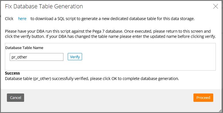Cancel the database table generation
223x113 pixels.
[x=15, y=98]
